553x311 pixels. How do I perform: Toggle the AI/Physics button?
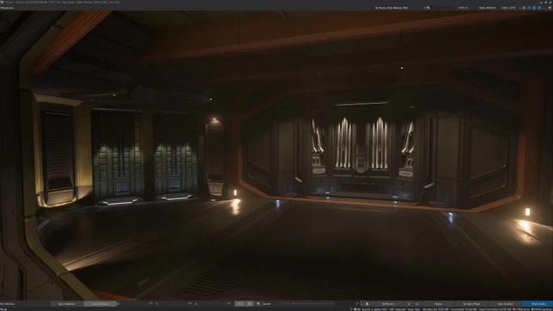[388, 303]
